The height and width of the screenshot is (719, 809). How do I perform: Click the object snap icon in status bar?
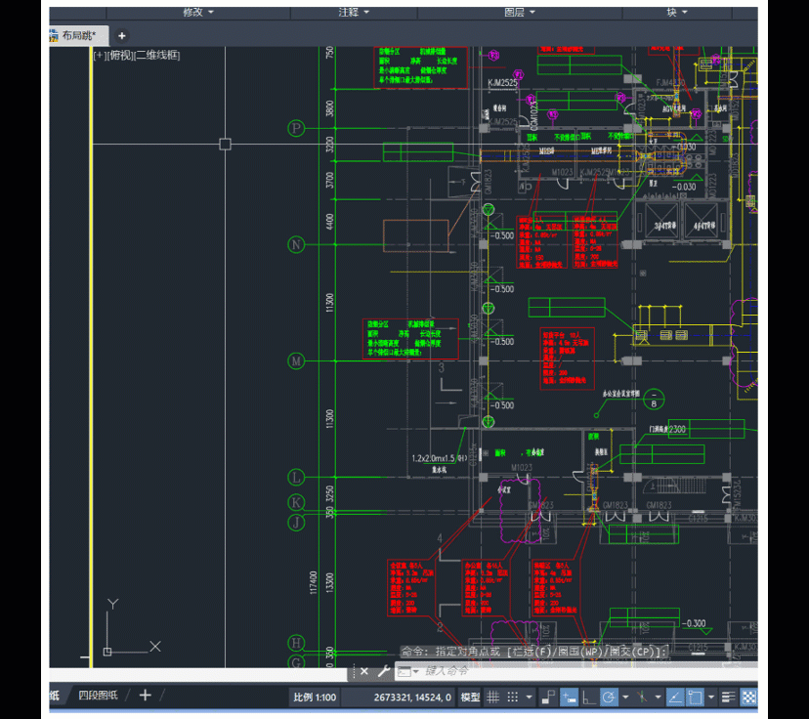(x=695, y=697)
